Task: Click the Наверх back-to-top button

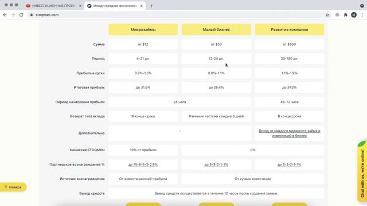Action: click(13, 187)
